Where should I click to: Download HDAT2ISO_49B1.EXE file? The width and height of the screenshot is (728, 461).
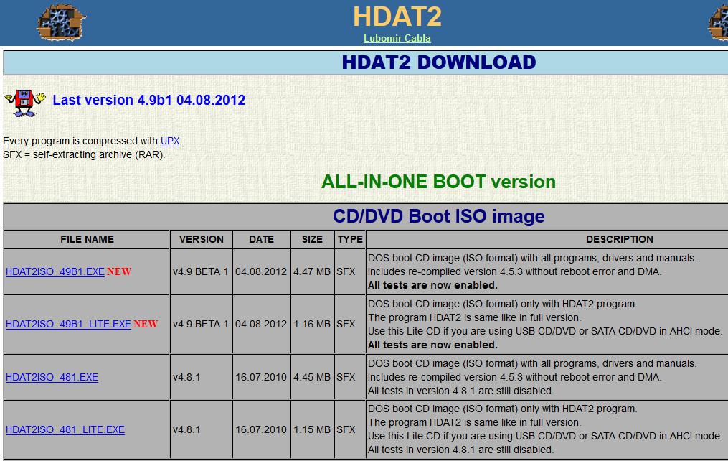55,271
